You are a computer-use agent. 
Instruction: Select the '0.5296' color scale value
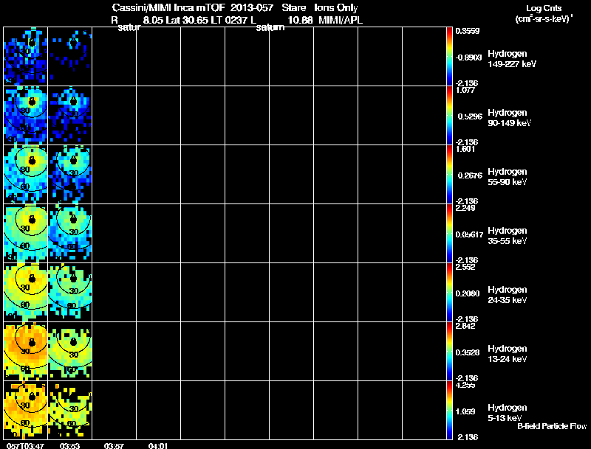point(470,116)
